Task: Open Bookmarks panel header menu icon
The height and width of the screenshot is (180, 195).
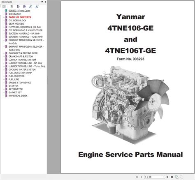Action: [42, 2]
